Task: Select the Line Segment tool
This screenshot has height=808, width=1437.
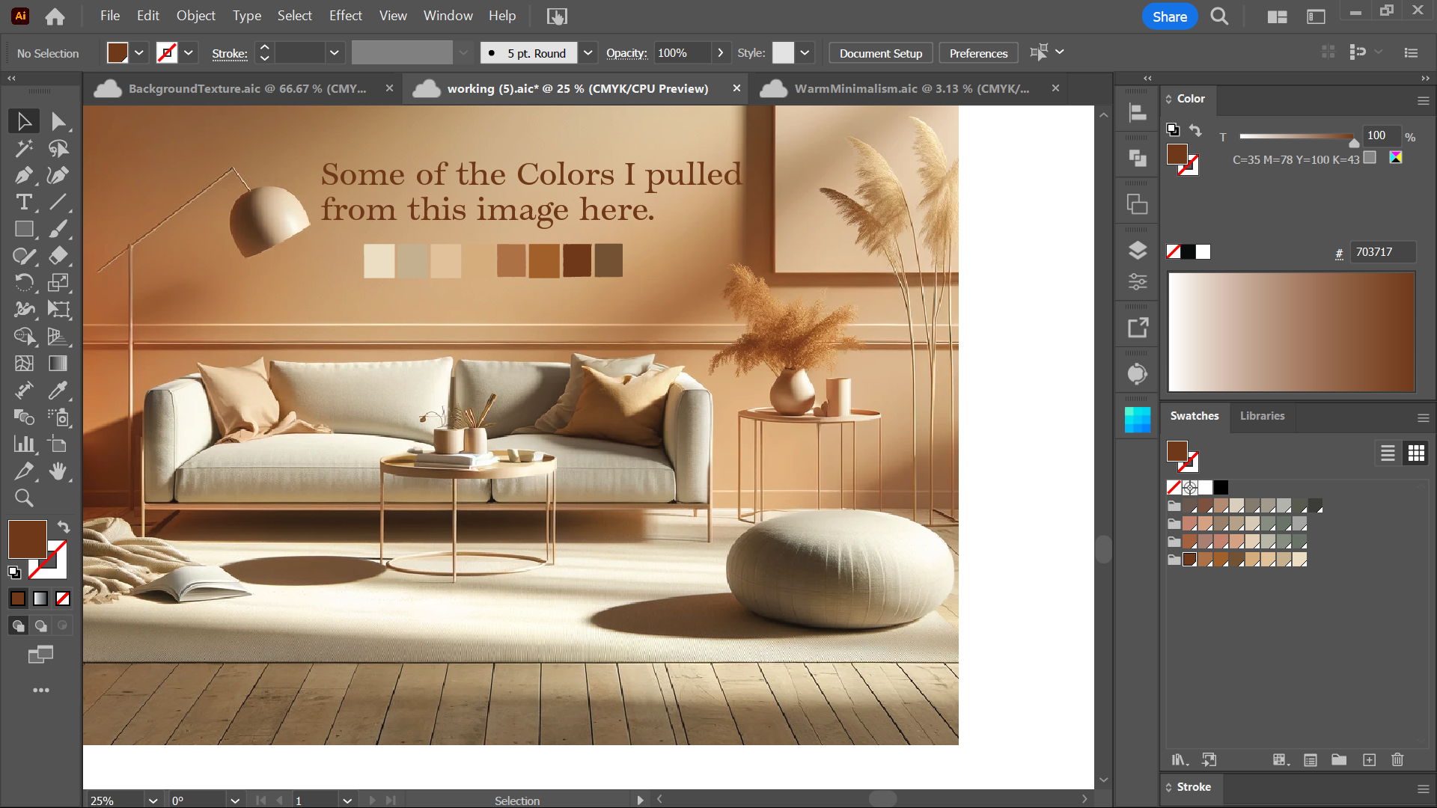Action: (58, 202)
